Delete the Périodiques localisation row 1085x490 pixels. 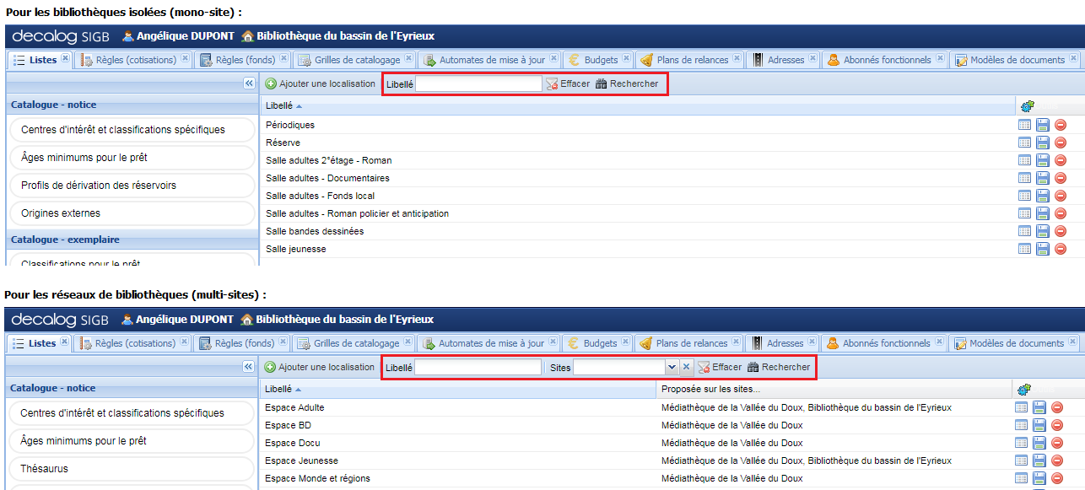point(1061,125)
